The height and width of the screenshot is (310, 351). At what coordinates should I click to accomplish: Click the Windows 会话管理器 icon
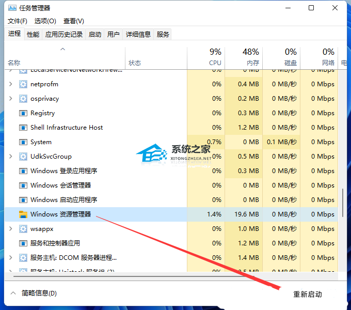[x=23, y=185]
